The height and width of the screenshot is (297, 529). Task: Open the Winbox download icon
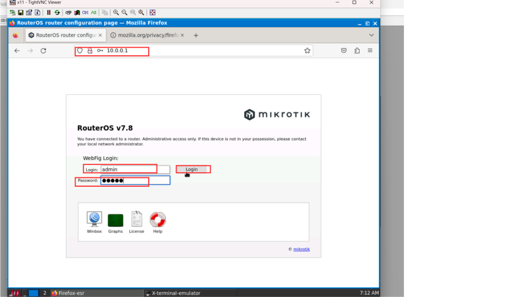tap(94, 220)
